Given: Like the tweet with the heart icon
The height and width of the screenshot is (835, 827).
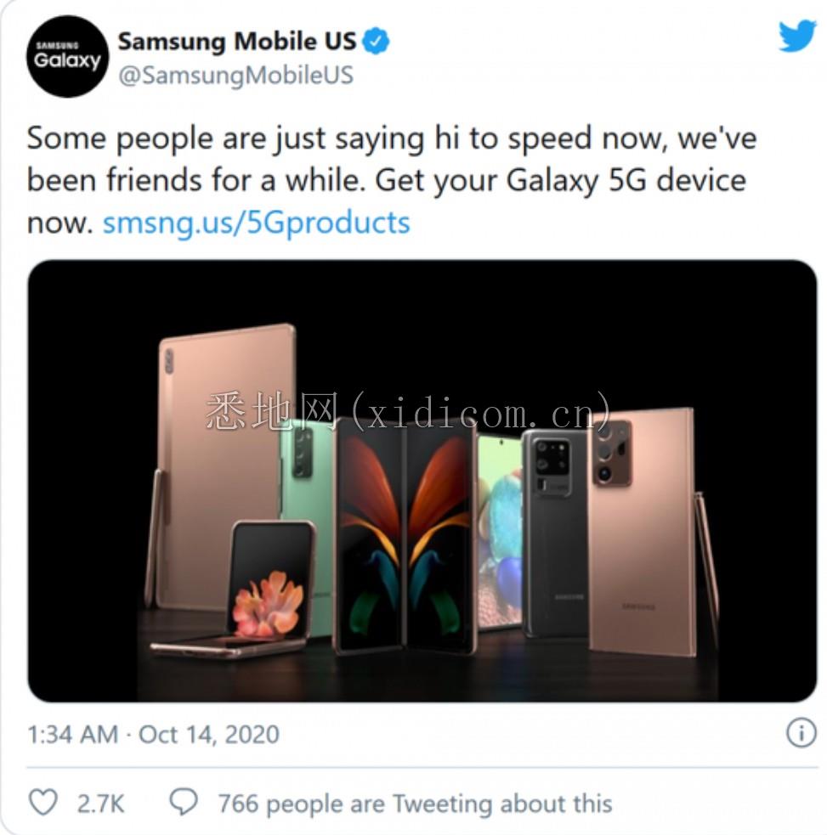Looking at the screenshot, I should [42, 802].
